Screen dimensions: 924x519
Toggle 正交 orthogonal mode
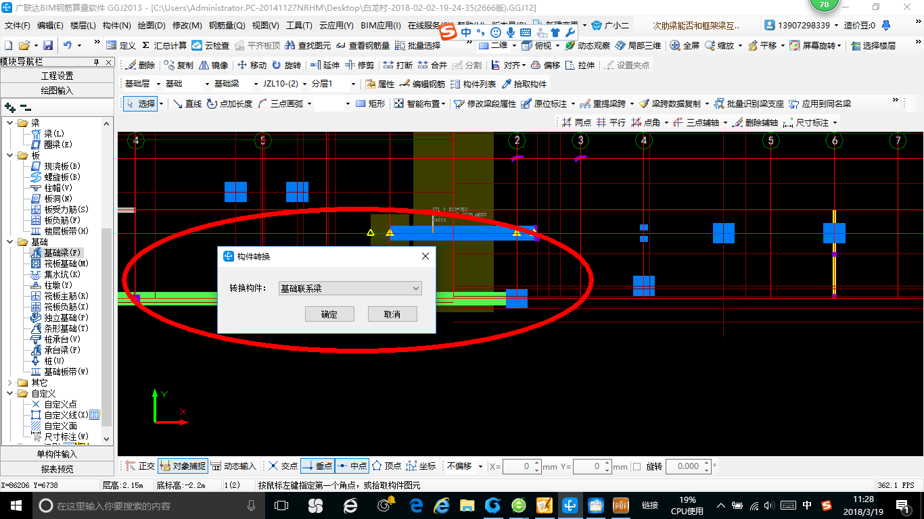(140, 466)
